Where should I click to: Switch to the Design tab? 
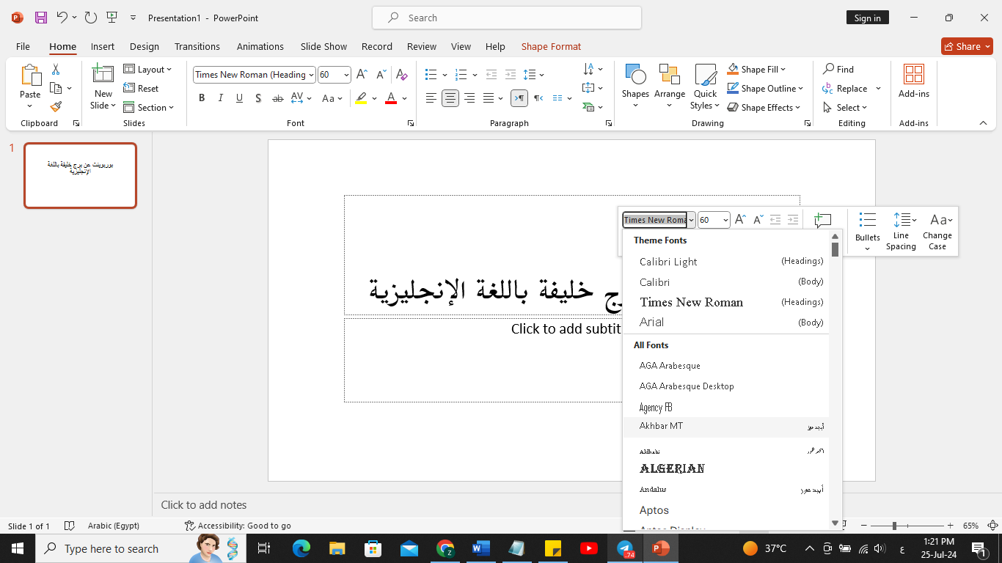pos(145,46)
